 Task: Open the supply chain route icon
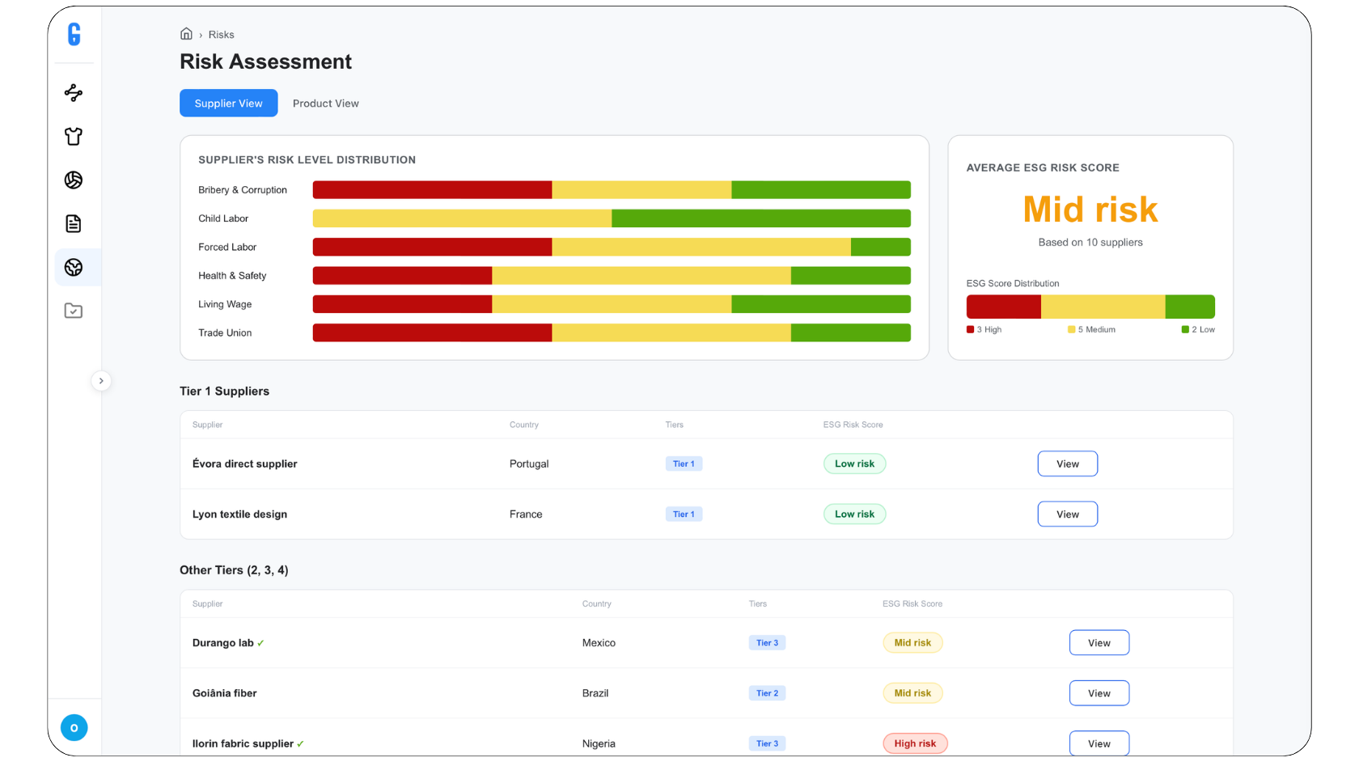74,93
